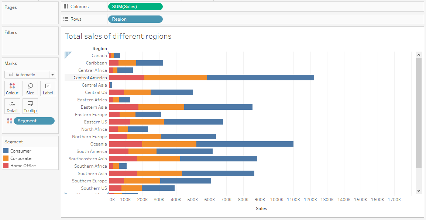Open the Detail marks option

[12, 106]
